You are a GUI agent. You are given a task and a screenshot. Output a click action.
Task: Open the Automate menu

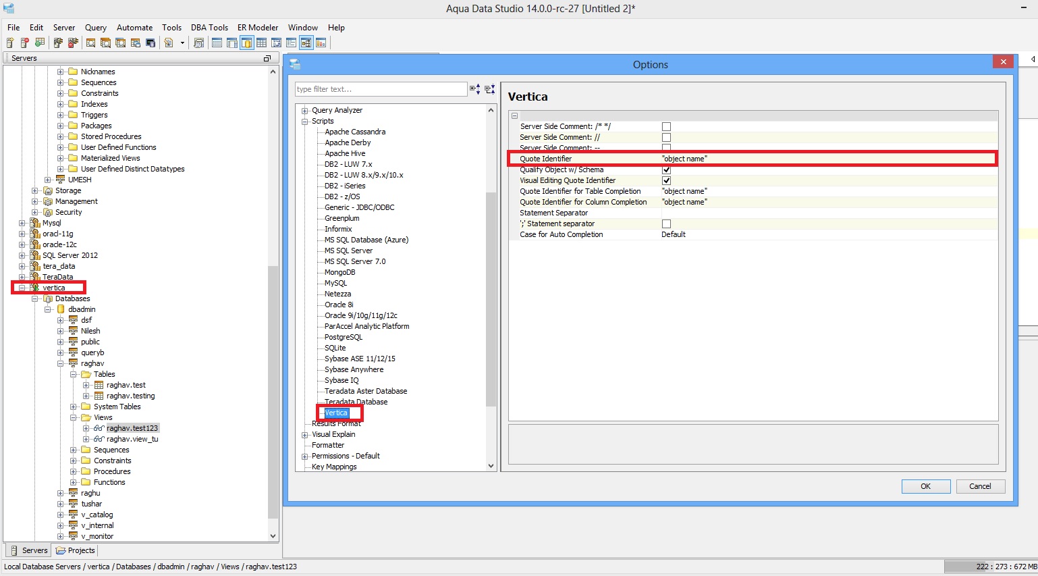click(x=135, y=28)
